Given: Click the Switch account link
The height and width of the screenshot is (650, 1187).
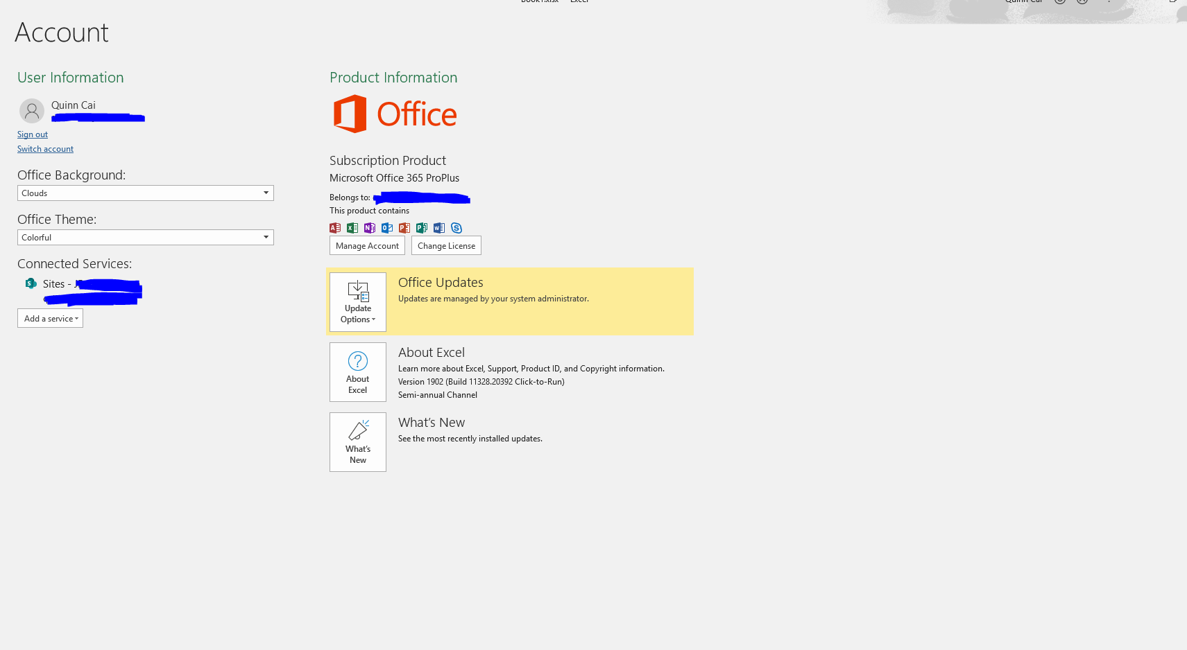Looking at the screenshot, I should [x=45, y=149].
